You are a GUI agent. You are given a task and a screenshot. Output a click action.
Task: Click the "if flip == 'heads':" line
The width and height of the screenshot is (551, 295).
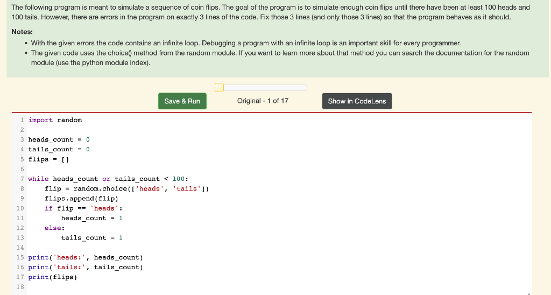click(83, 208)
